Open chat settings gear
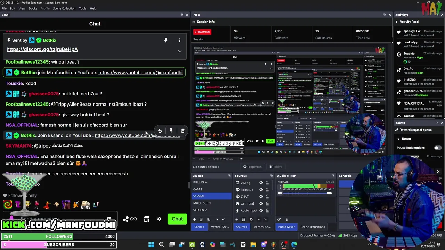 pyautogui.click(x=159, y=219)
